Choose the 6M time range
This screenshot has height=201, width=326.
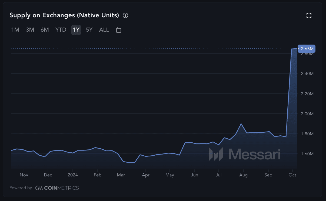coord(45,30)
